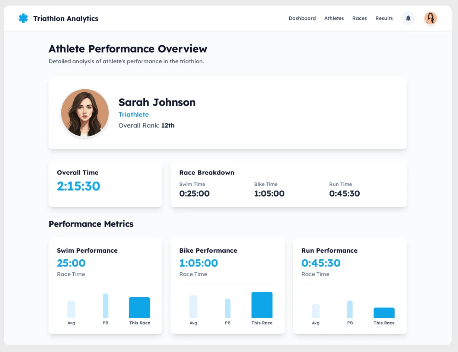Click the Swim Performance PB bar
This screenshot has width=458, height=352.
105,306
